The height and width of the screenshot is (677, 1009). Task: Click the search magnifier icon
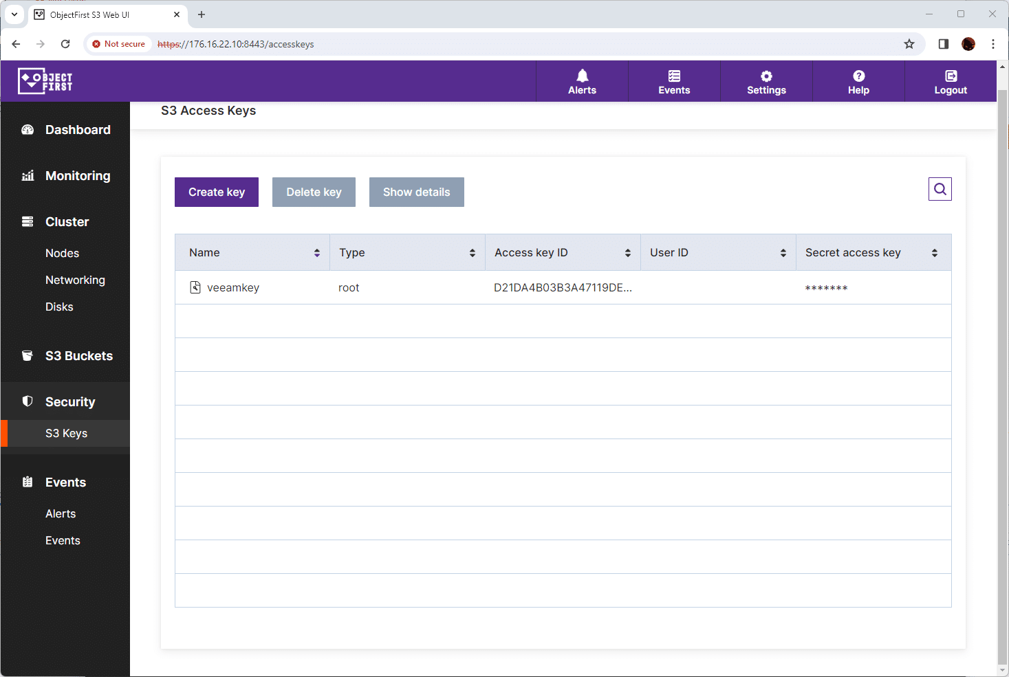(x=940, y=189)
